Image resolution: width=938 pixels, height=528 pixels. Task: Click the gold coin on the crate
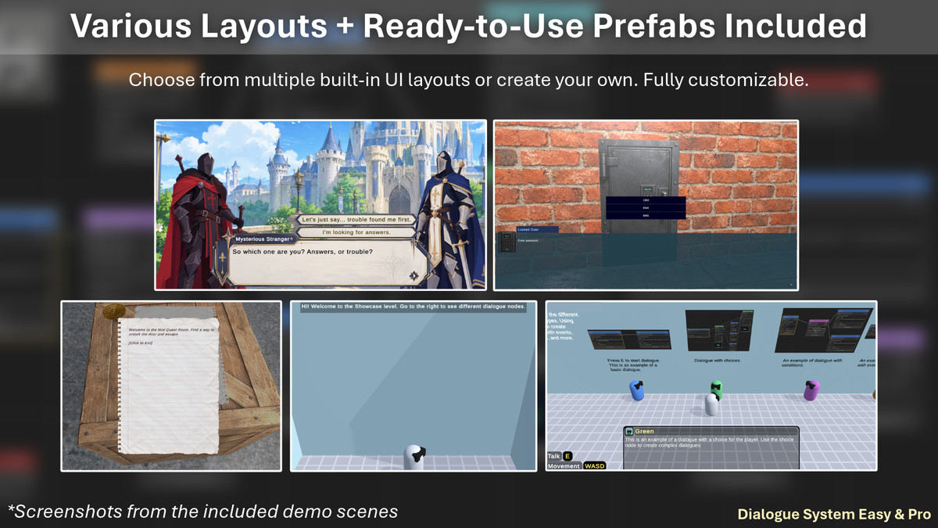pyautogui.click(x=114, y=311)
